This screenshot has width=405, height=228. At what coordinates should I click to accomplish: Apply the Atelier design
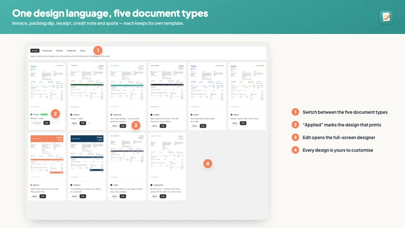pyautogui.click(x=234, y=123)
